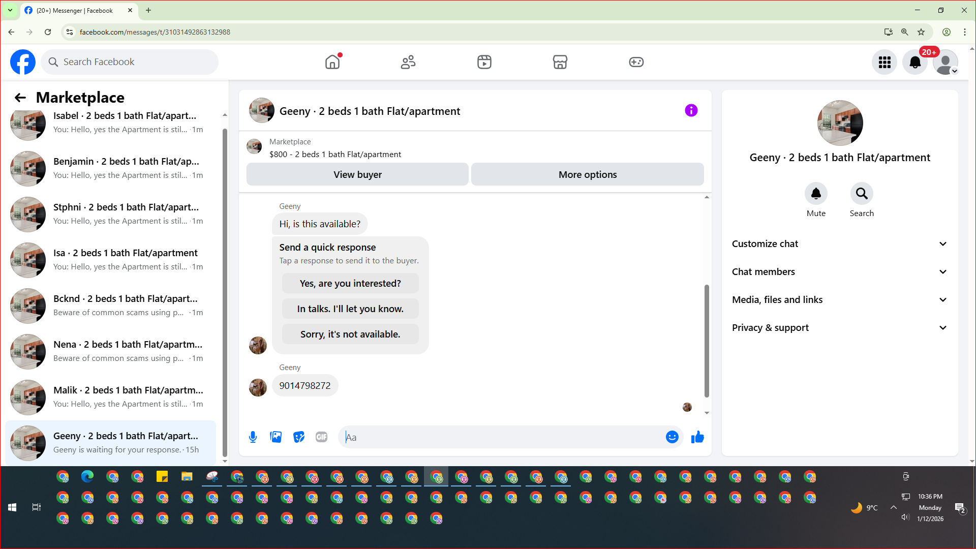Expand Media, files and links section
This screenshot has width=976, height=549.
click(840, 300)
